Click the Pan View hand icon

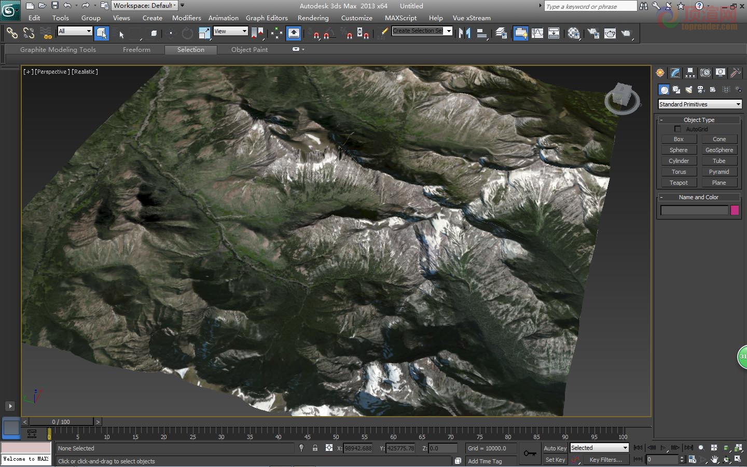point(715,459)
